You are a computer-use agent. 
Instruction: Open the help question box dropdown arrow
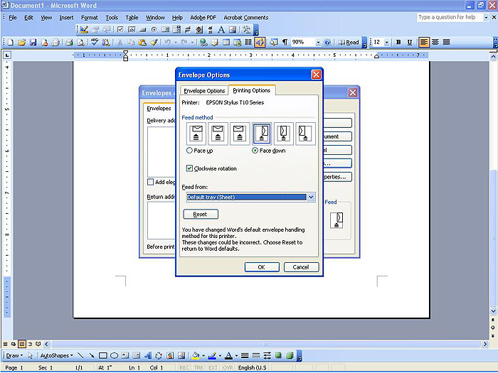[x=486, y=18]
